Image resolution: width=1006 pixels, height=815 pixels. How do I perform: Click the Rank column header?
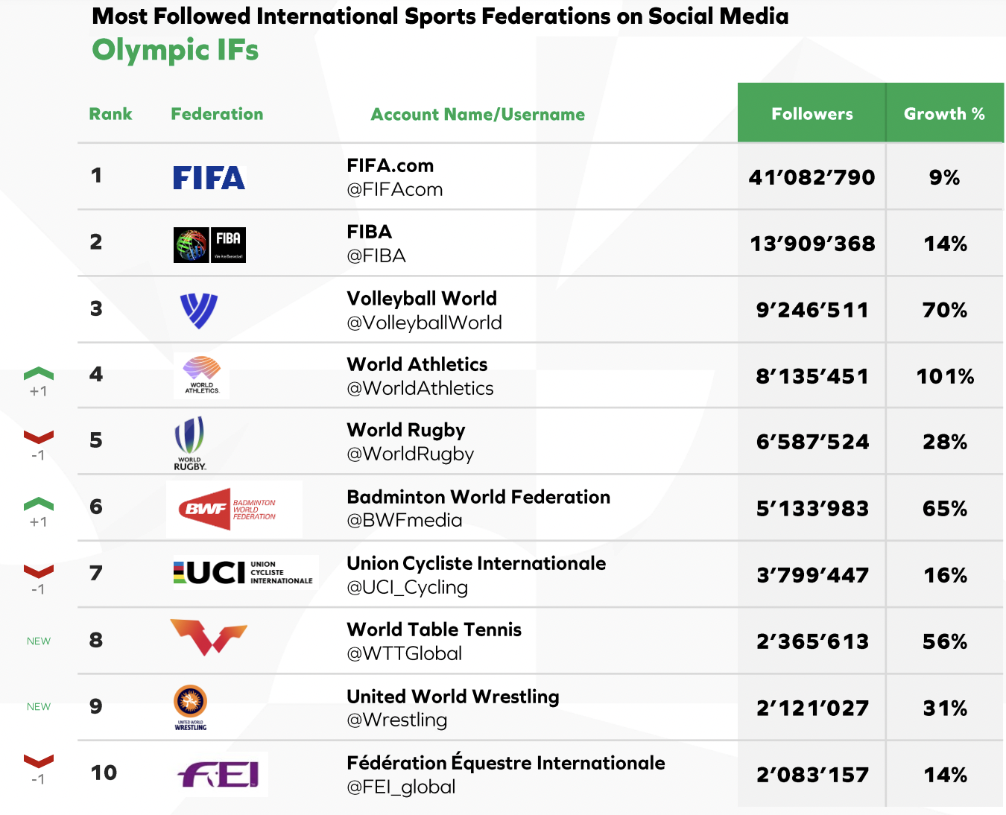pyautogui.click(x=110, y=114)
